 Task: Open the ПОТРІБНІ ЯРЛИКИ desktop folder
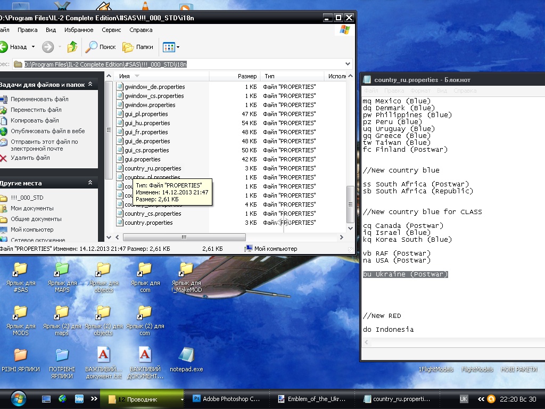point(62,355)
